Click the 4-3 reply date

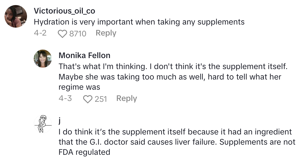click(x=65, y=98)
